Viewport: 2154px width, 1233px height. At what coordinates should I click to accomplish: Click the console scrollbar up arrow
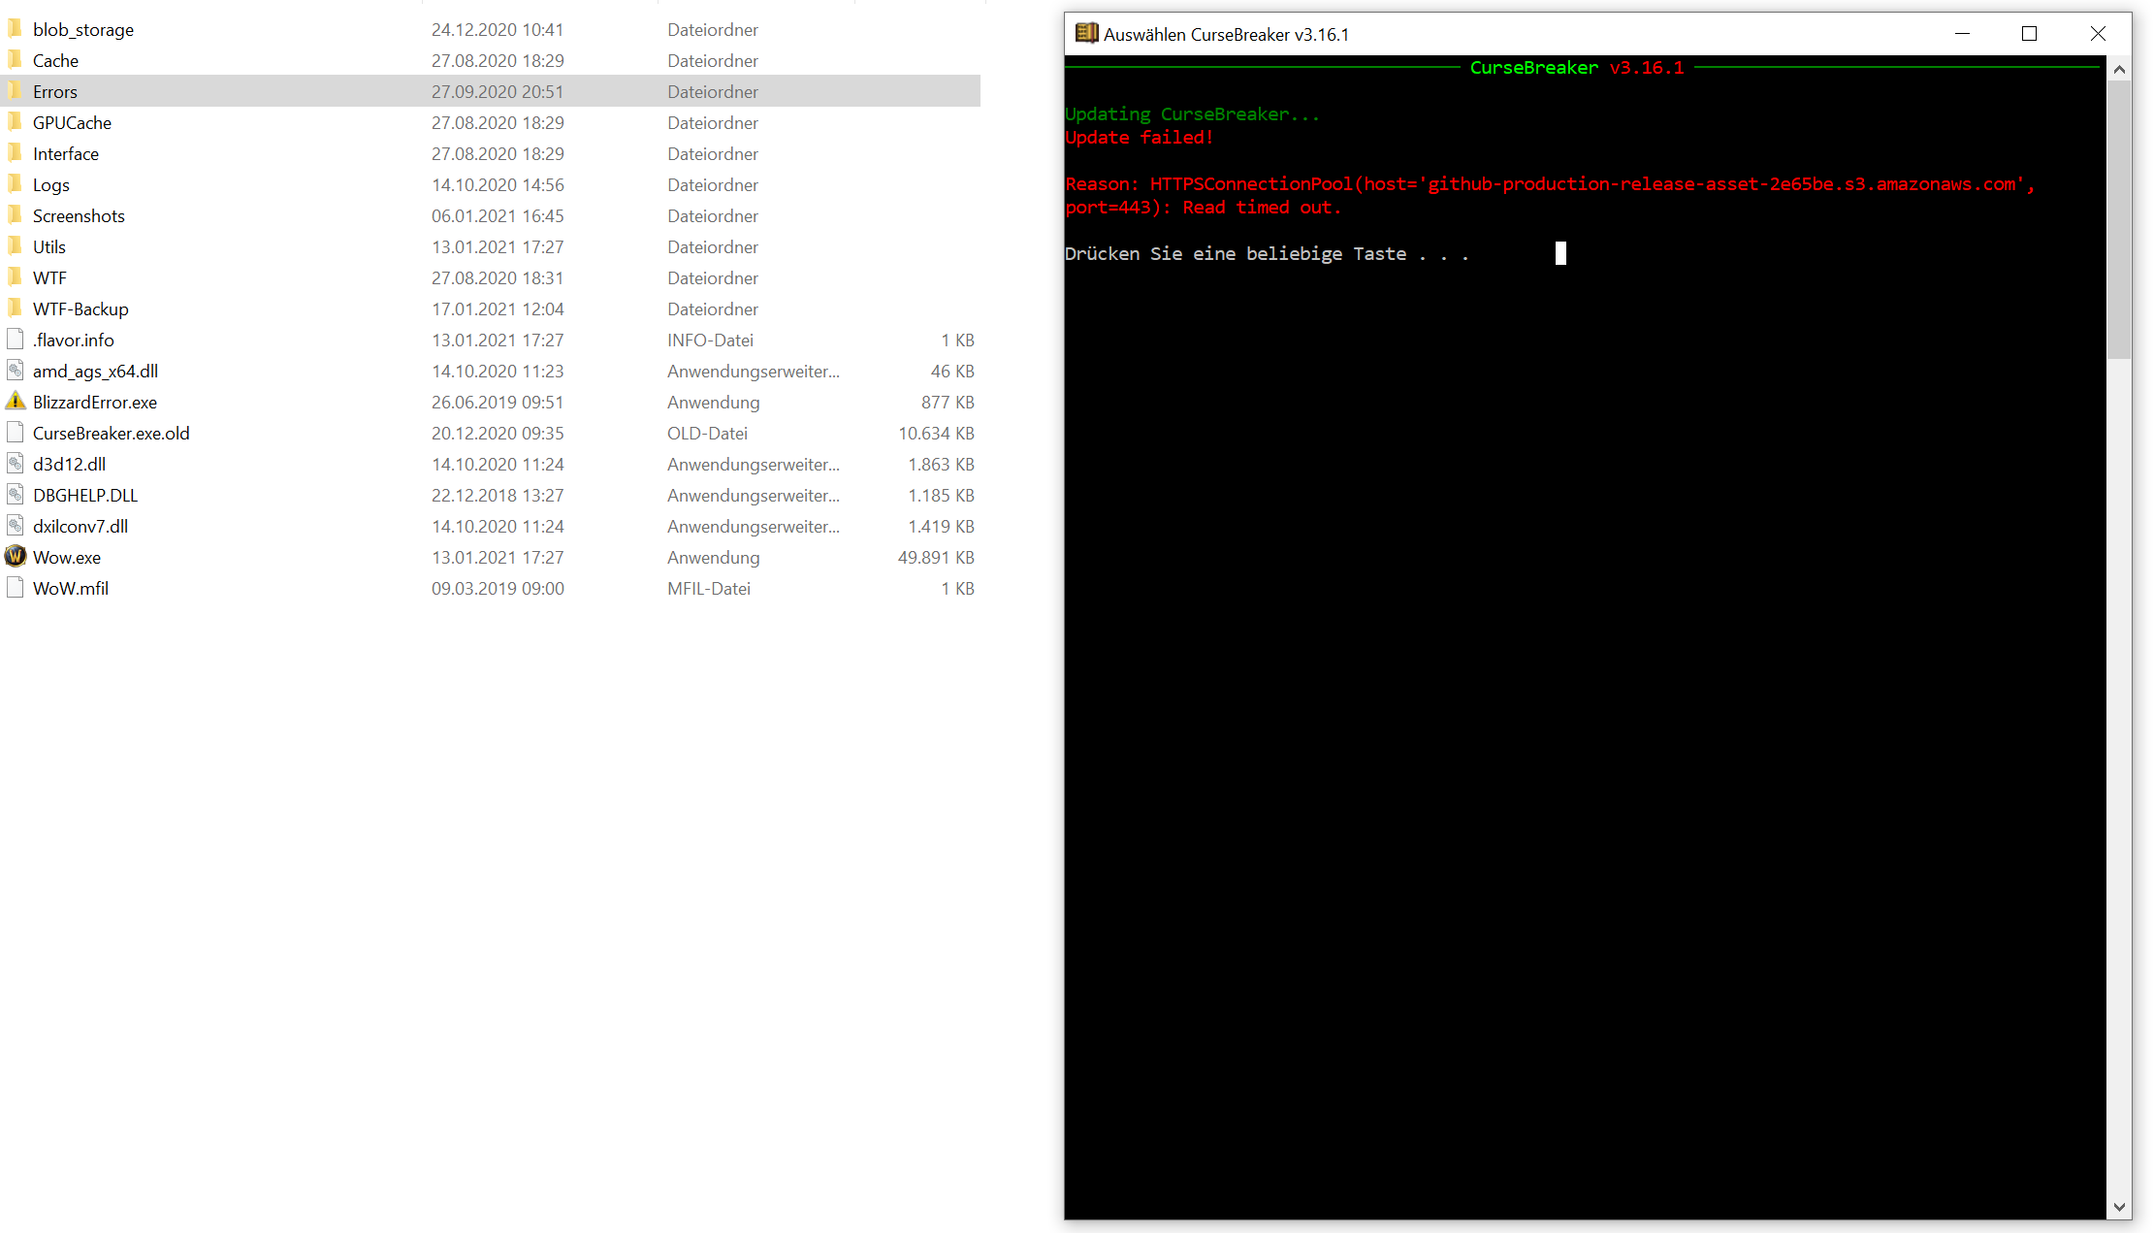[2120, 69]
